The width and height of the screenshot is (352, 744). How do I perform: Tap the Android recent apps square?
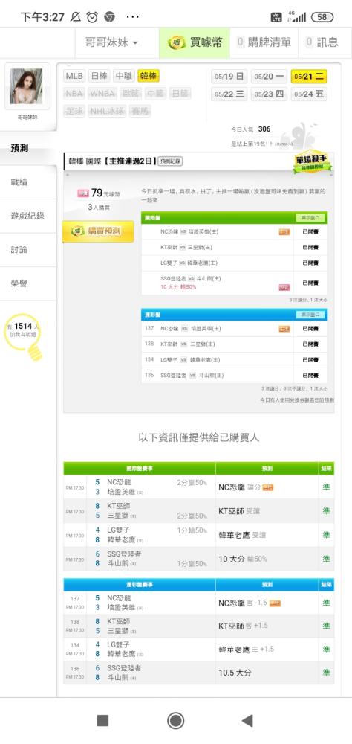click(x=102, y=720)
